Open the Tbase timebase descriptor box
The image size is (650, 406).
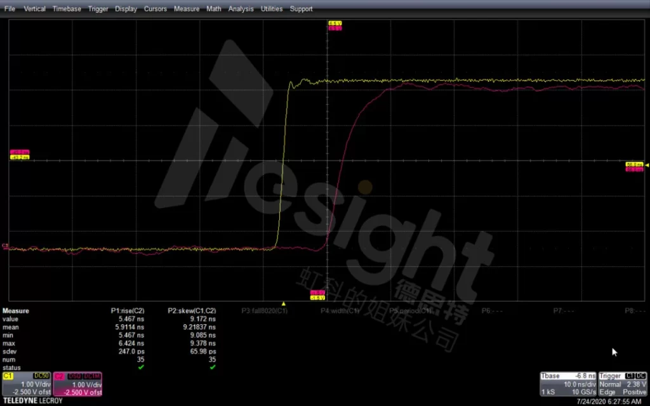568,384
